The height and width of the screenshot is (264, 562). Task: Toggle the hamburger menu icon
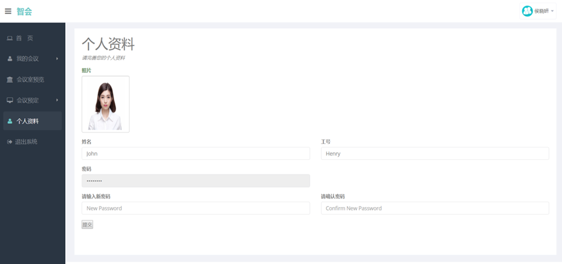tap(8, 11)
